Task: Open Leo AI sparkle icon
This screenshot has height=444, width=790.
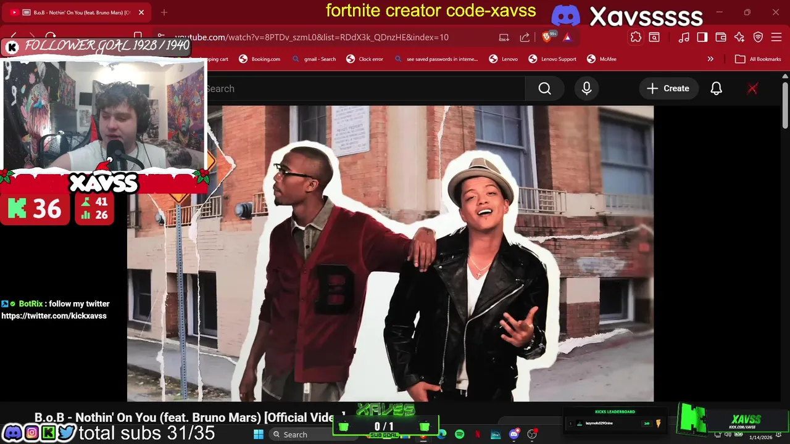Action: tap(739, 37)
